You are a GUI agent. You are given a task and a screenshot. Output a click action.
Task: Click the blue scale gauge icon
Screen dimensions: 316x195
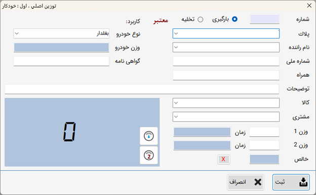149,136
